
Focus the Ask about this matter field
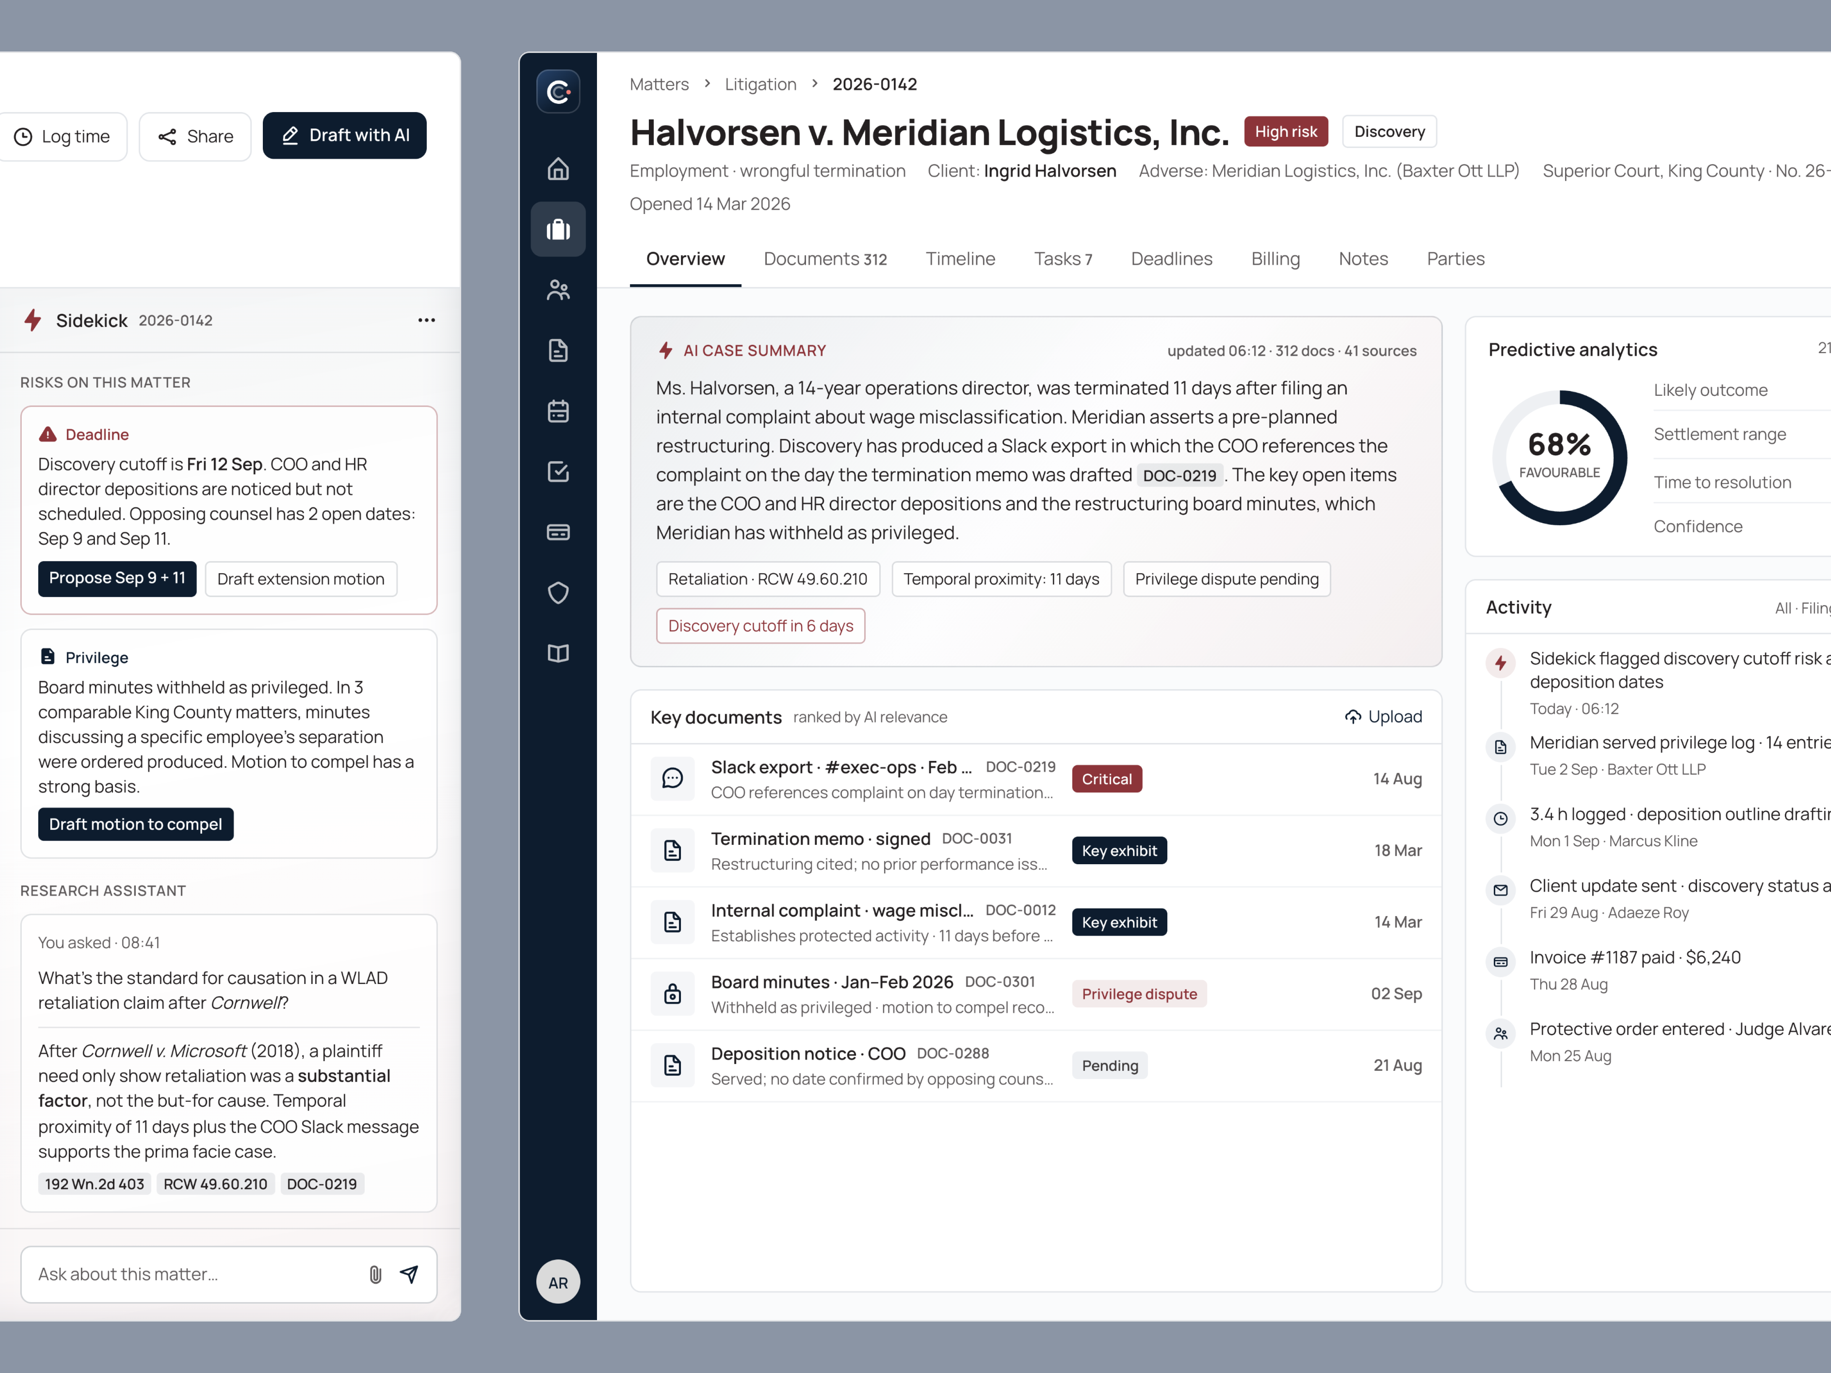(228, 1275)
